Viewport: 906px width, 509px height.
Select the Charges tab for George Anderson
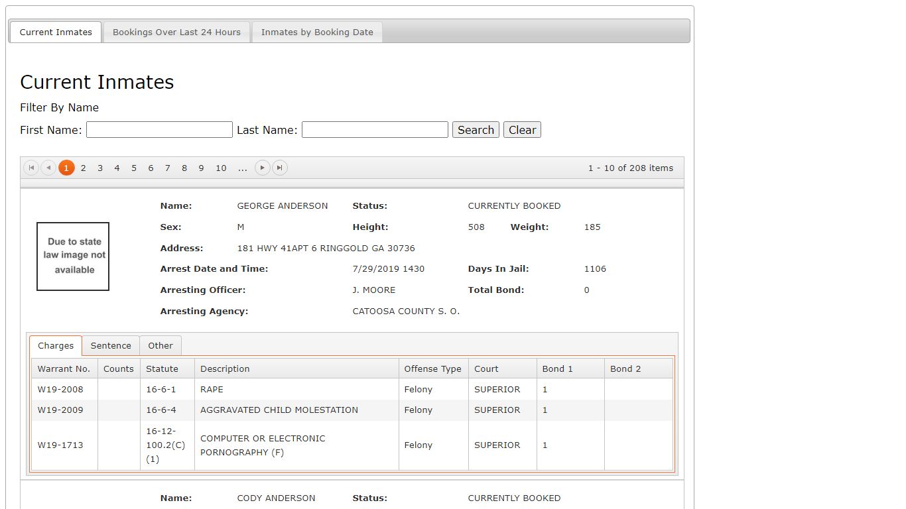click(x=56, y=346)
